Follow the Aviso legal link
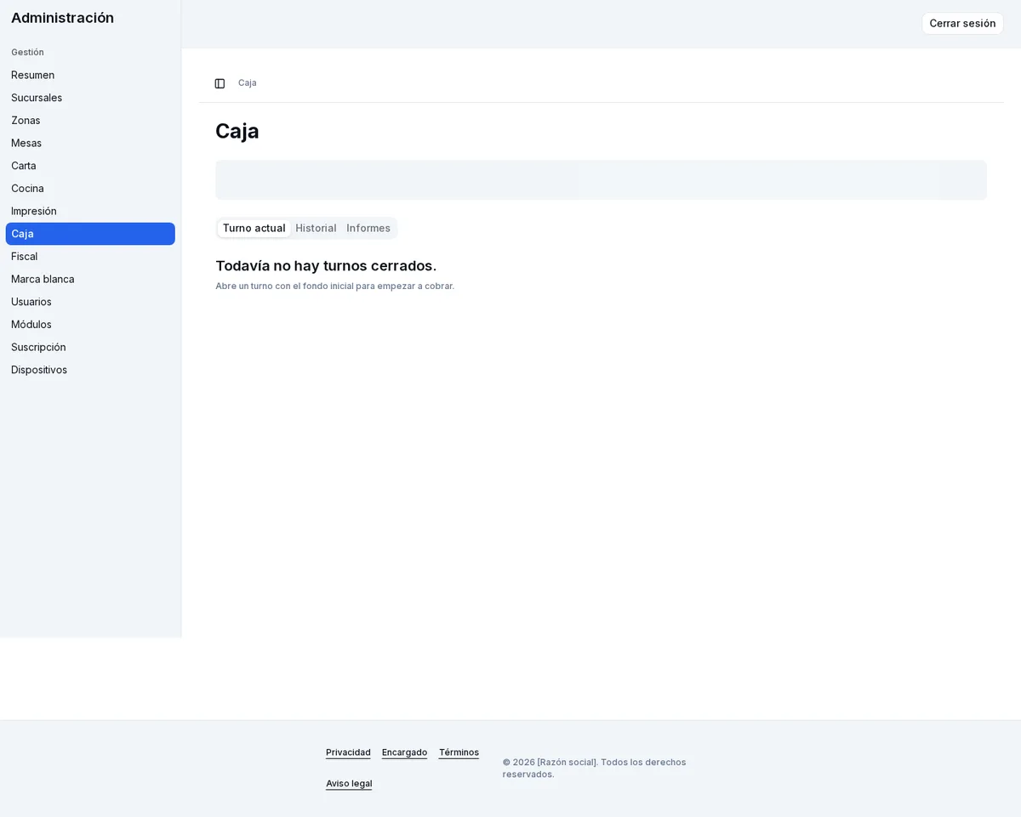1021x817 pixels. coord(349,784)
